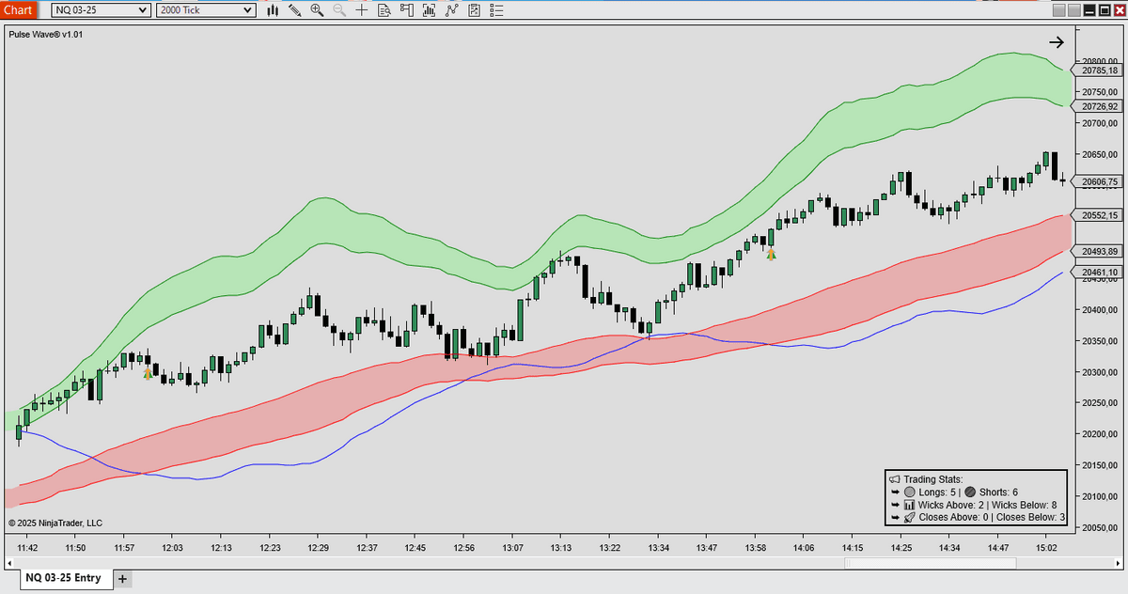Open the Indicators dialog
The width and height of the screenshot is (1128, 594).
click(x=429, y=10)
